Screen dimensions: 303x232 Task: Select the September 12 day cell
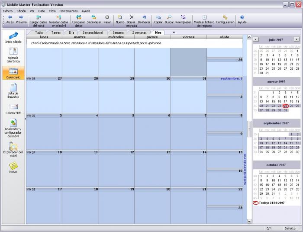click(116, 167)
